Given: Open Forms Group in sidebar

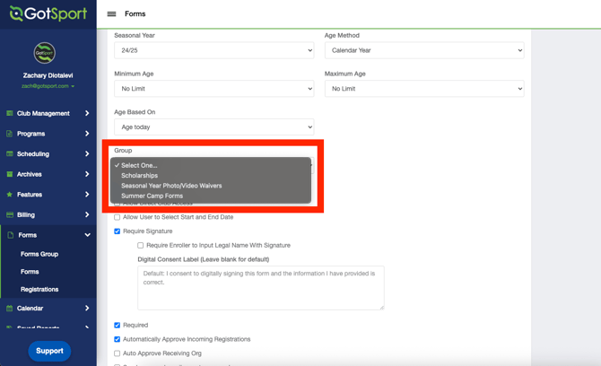Looking at the screenshot, I should pyautogui.click(x=39, y=254).
